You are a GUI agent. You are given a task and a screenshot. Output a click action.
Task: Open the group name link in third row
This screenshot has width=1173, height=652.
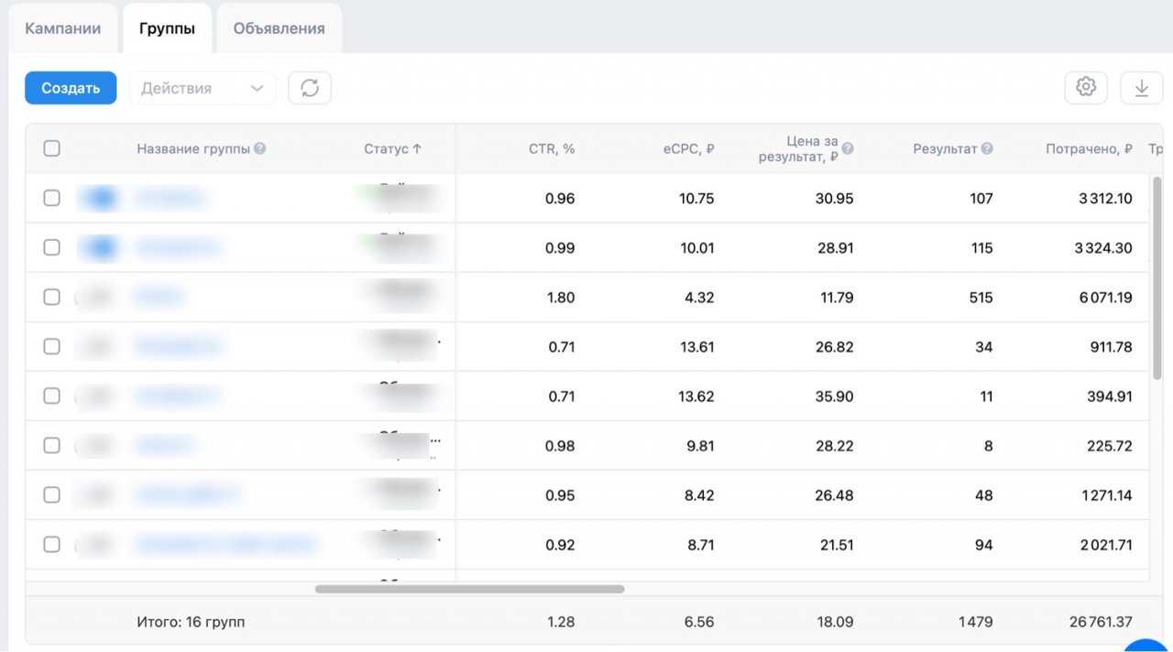159,297
